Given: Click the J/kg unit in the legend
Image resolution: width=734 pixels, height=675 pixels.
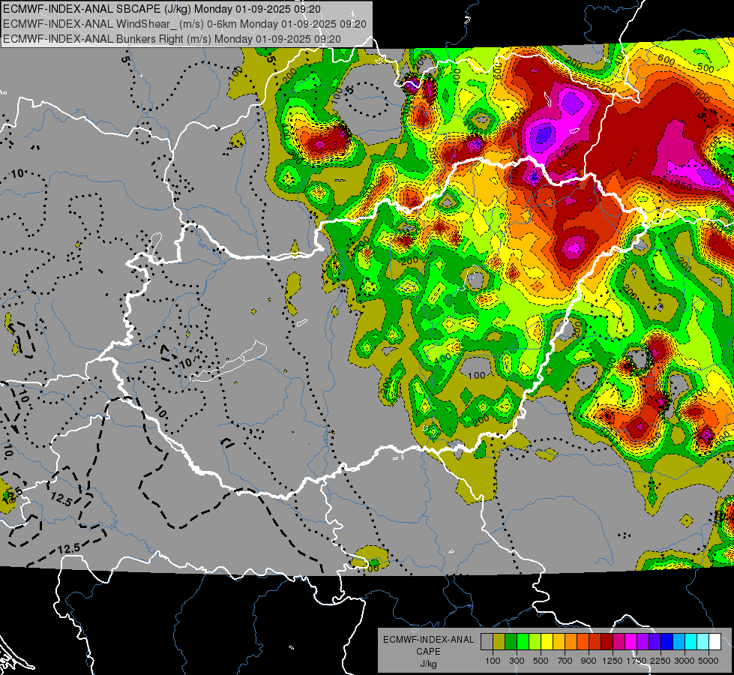Looking at the screenshot, I should pyautogui.click(x=428, y=664).
